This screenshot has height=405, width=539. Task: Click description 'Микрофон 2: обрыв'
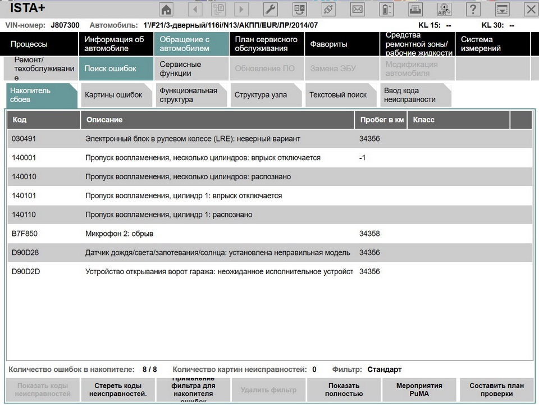pyautogui.click(x=119, y=234)
